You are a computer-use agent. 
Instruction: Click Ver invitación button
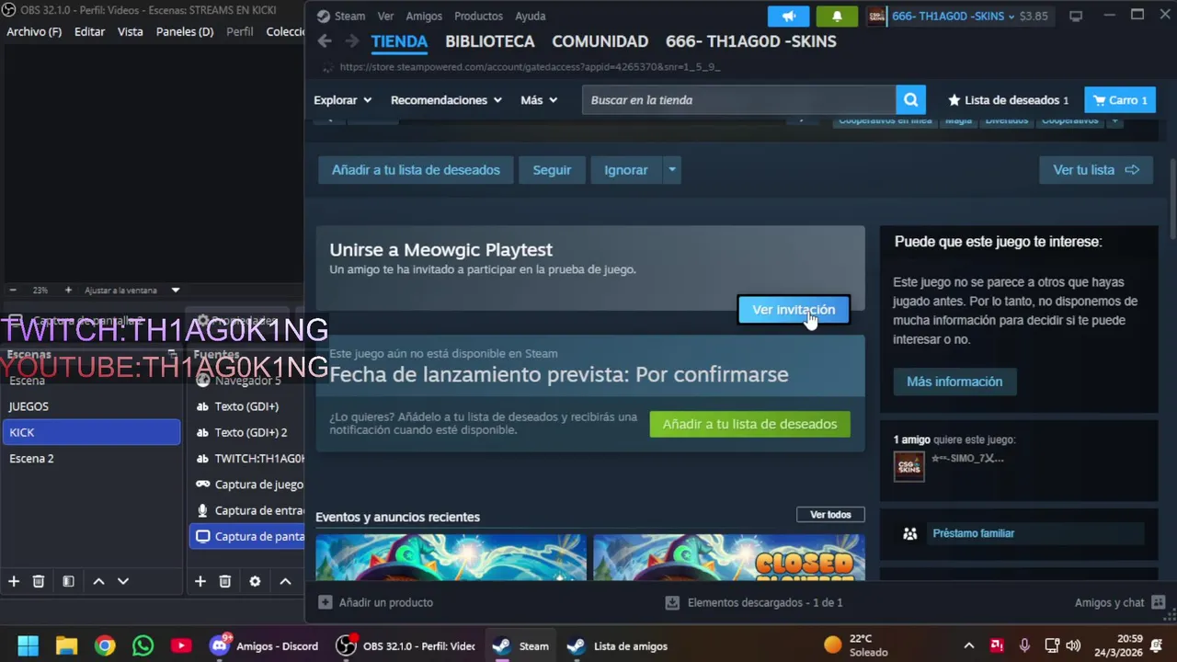point(794,310)
